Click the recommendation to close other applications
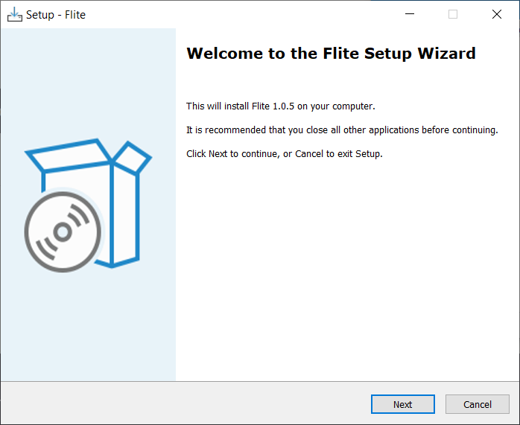The width and height of the screenshot is (520, 425). [x=342, y=130]
